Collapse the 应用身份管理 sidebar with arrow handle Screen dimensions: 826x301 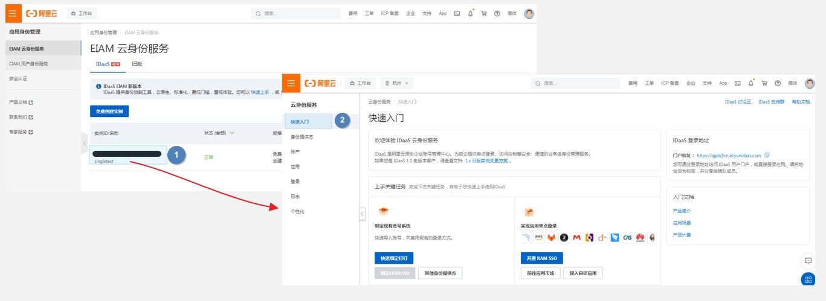click(x=85, y=144)
